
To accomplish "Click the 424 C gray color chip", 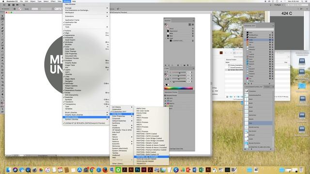I will 287,33.
